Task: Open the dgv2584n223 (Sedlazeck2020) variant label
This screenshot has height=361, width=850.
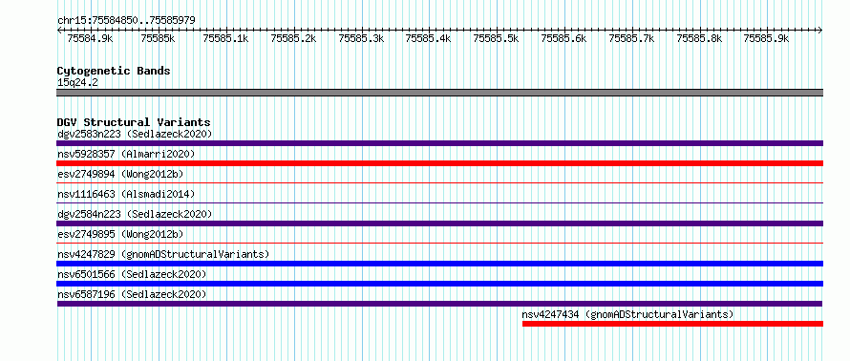Action: [135, 214]
